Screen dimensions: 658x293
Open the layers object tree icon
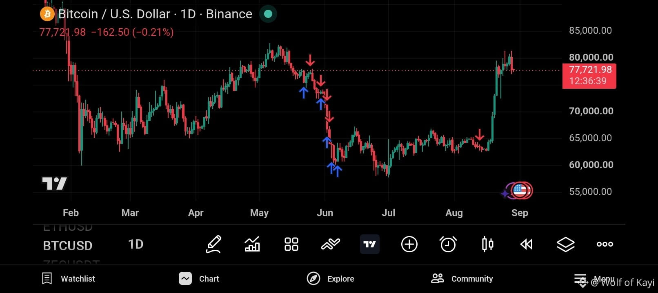[566, 244]
